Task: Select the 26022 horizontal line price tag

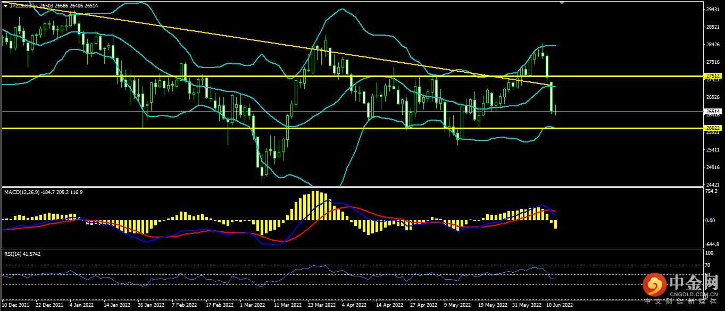Action: [x=712, y=128]
